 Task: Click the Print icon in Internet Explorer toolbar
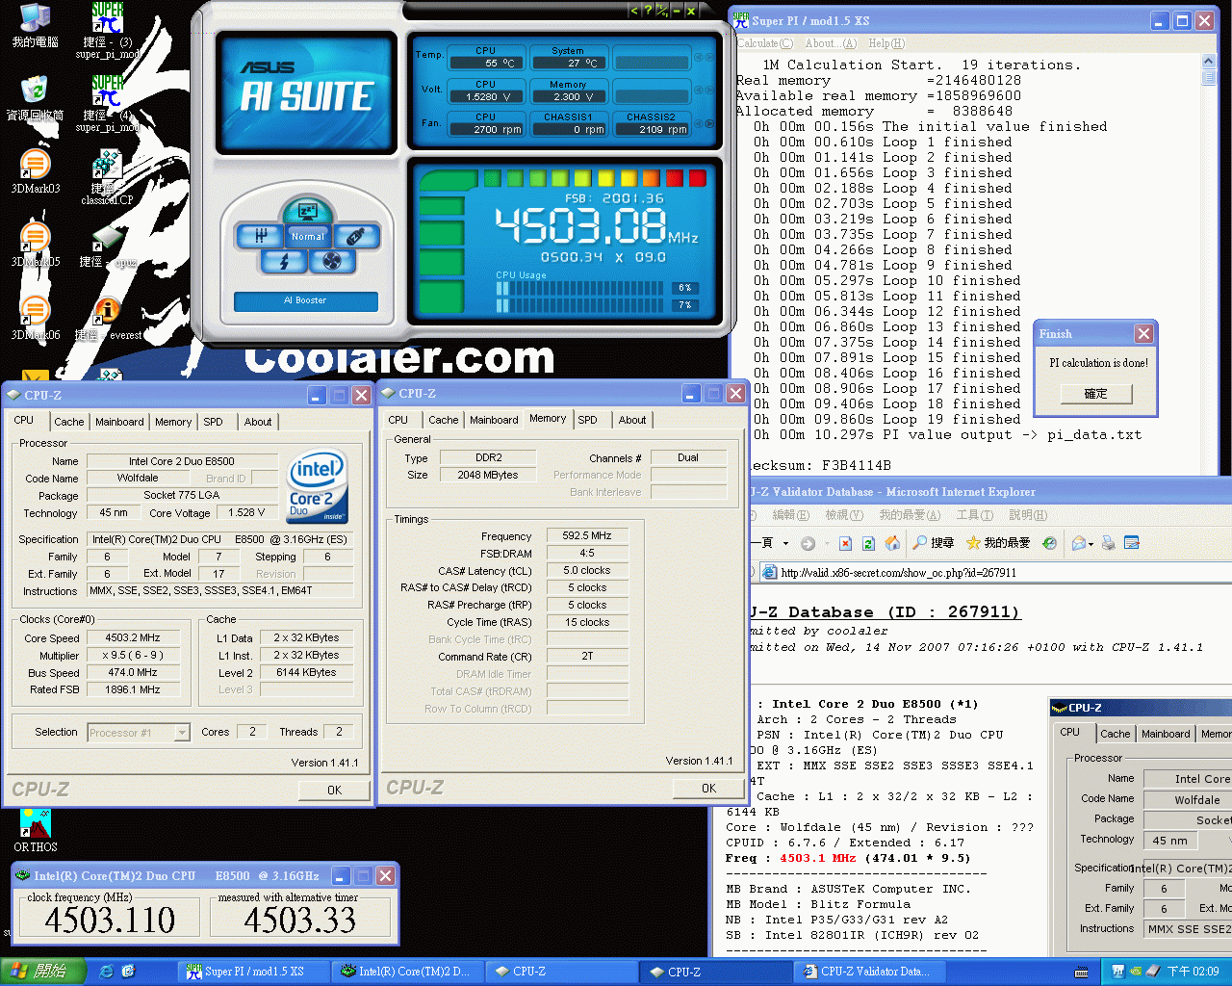(1109, 543)
